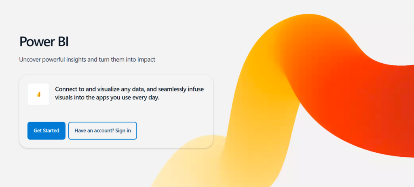Viewport: 414px width, 187px height.
Task: Click the word impact in the tagline
Action: tap(146, 60)
